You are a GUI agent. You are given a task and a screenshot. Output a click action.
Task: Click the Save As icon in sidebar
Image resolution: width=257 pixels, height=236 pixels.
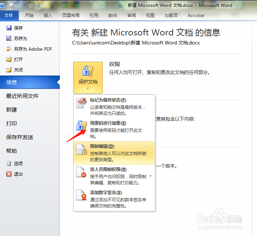[9, 38]
